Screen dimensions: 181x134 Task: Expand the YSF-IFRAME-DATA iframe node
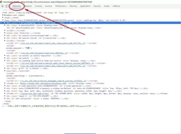5,93
